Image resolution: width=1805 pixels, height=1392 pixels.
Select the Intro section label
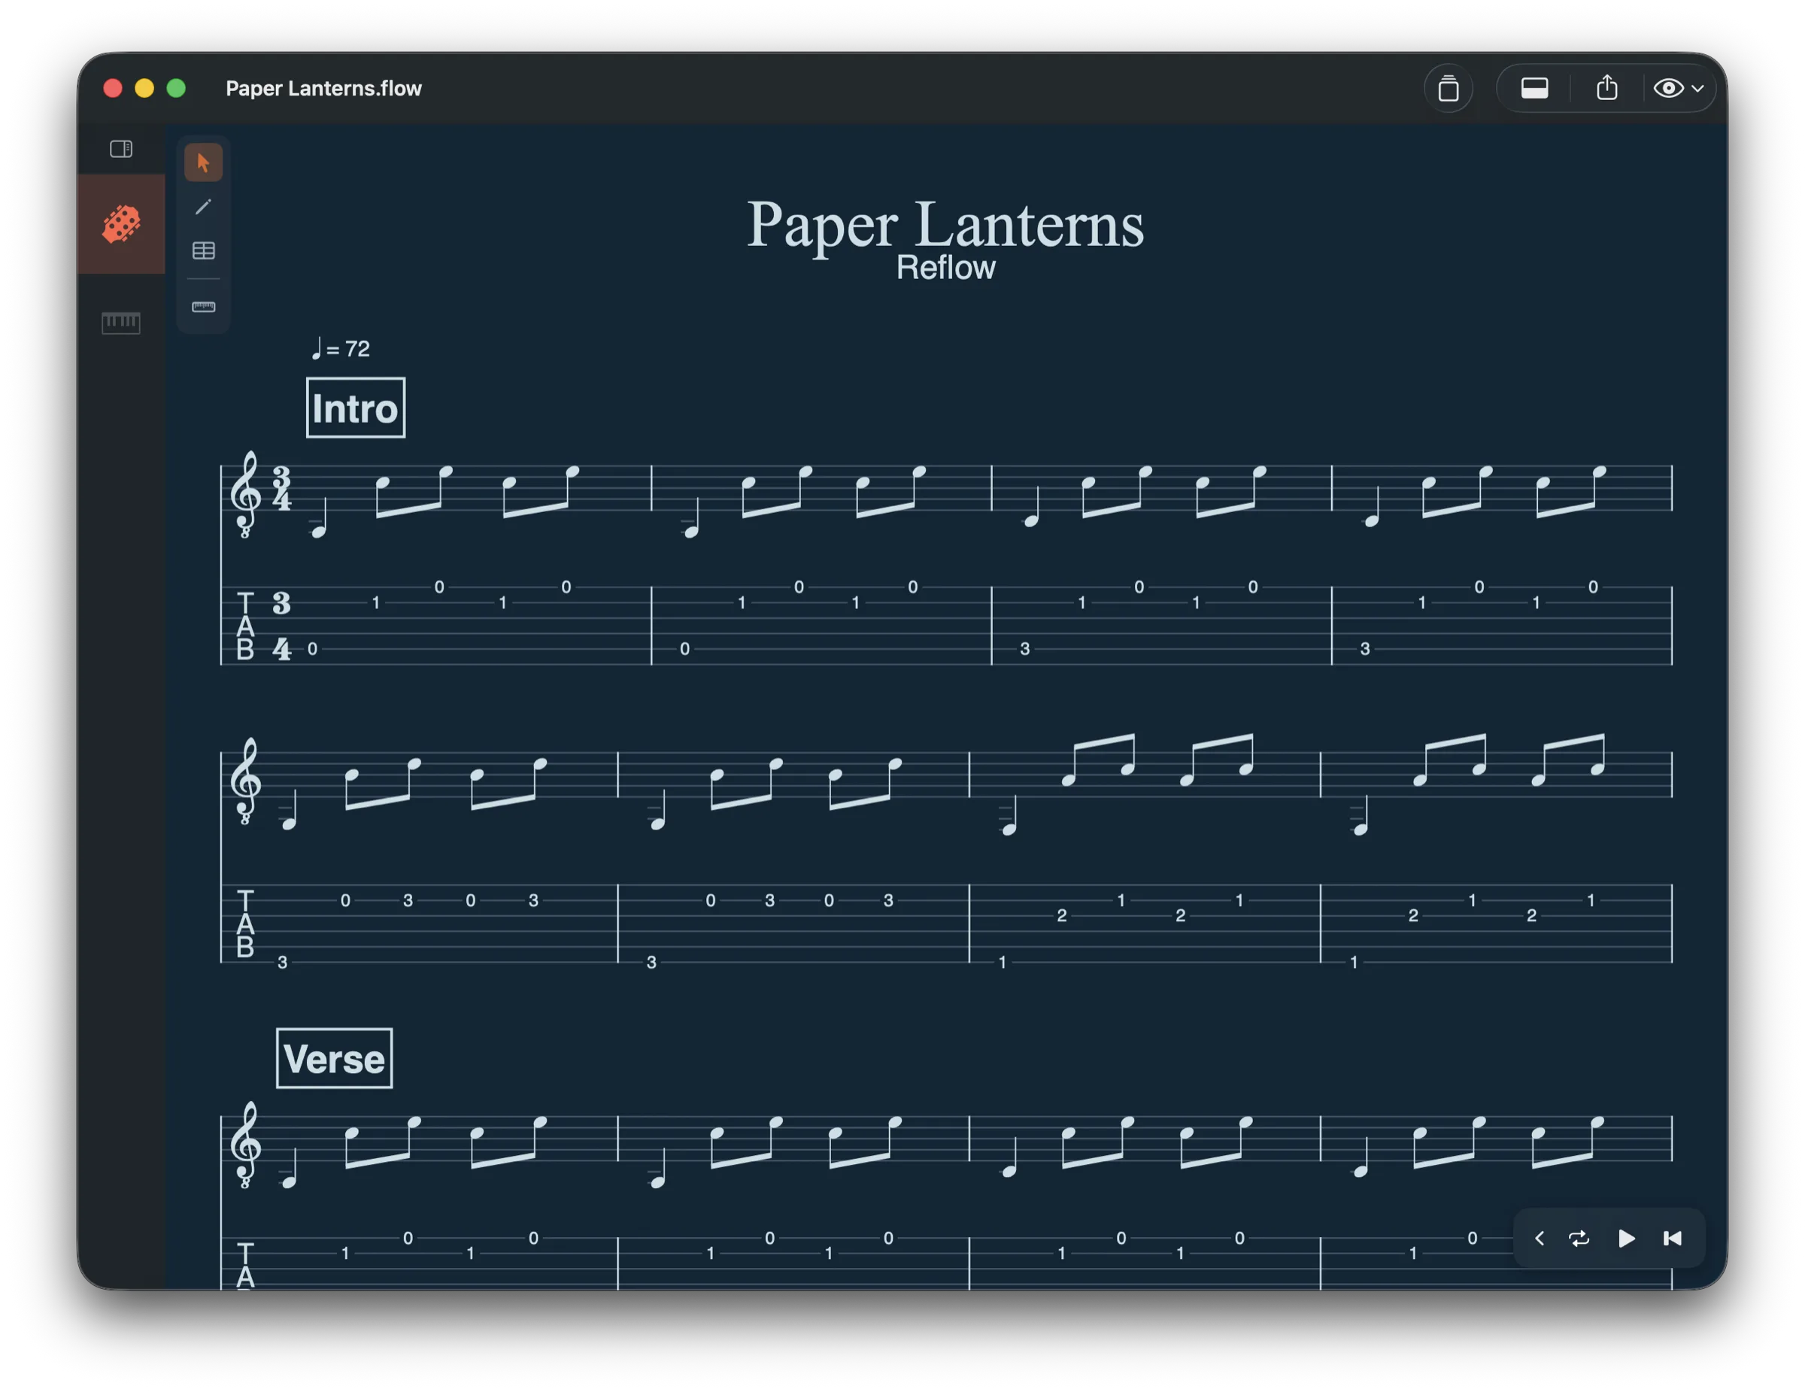tap(356, 408)
